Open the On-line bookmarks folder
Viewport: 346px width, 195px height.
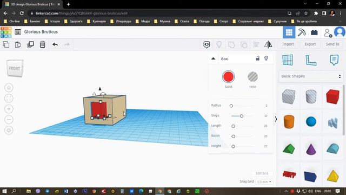coord(12,22)
